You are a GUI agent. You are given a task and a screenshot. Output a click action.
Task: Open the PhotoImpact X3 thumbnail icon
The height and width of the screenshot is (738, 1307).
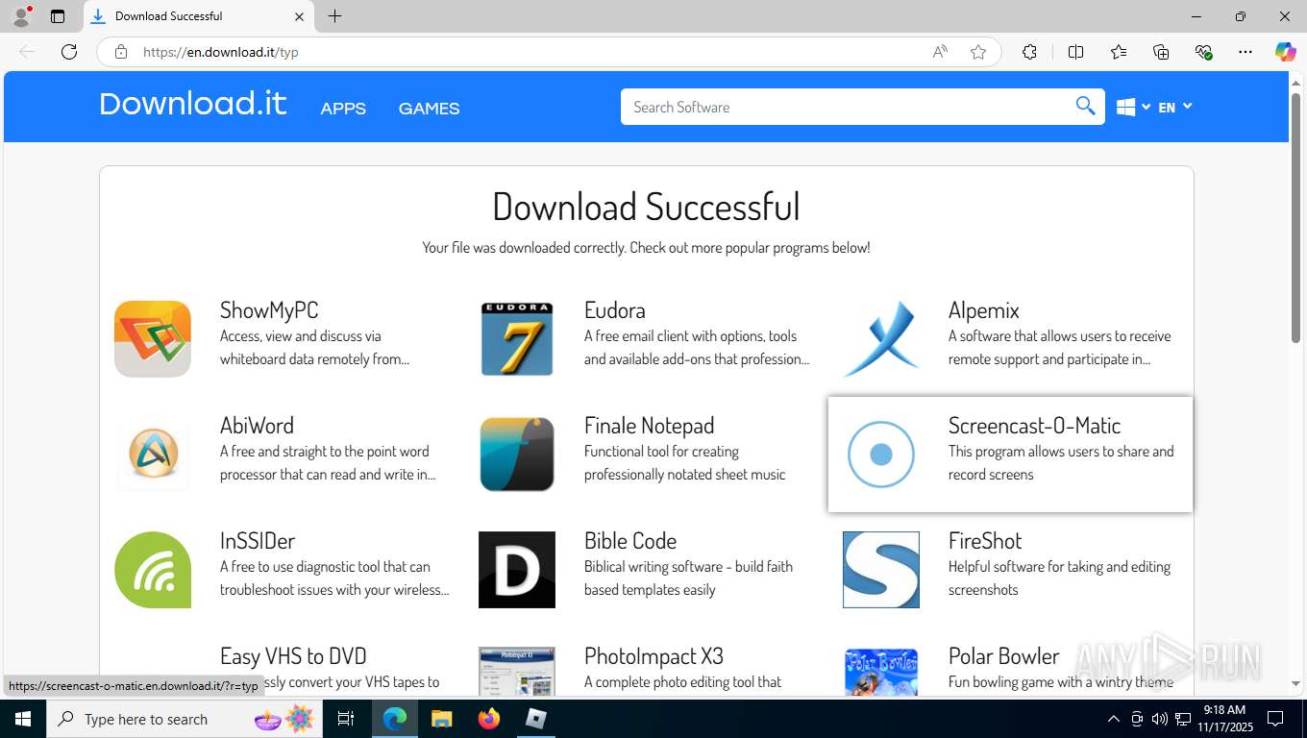[x=517, y=672]
